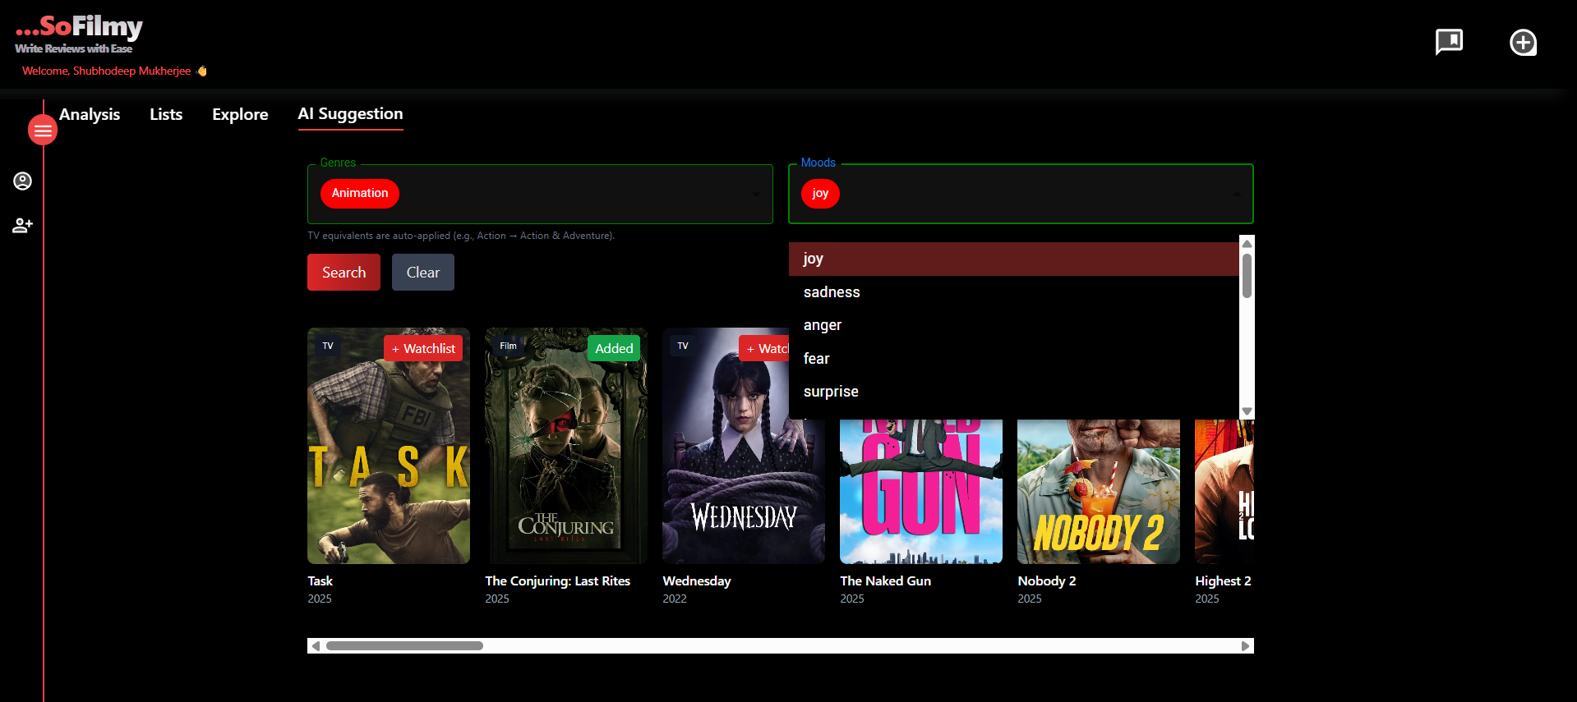
Task: Switch to the Analysis tab
Action: coord(90,114)
